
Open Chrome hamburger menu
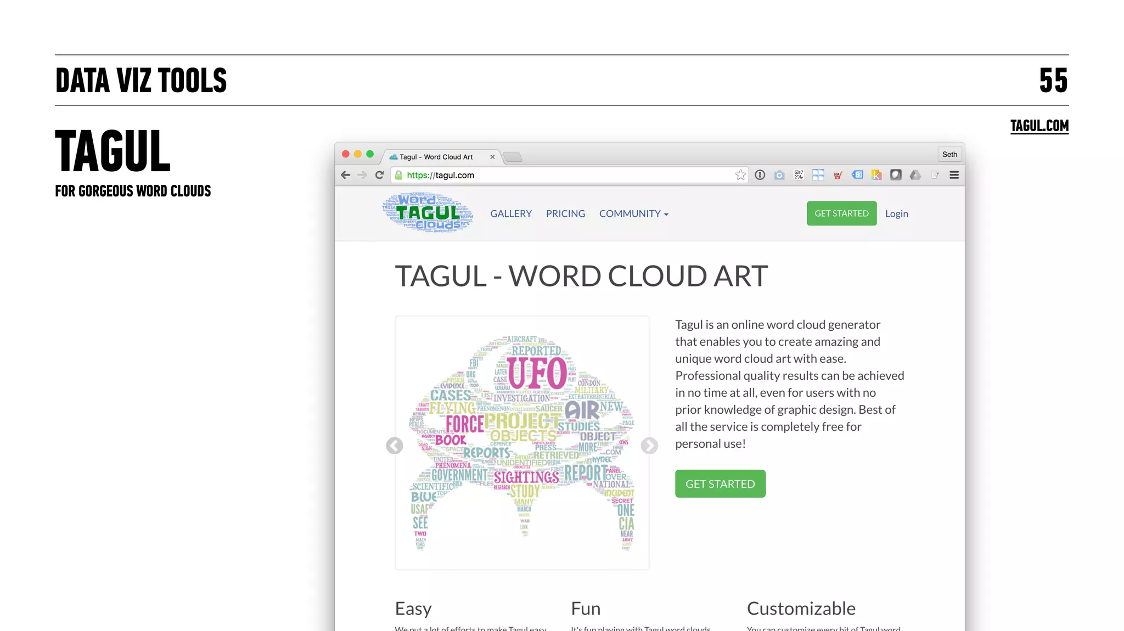[954, 175]
